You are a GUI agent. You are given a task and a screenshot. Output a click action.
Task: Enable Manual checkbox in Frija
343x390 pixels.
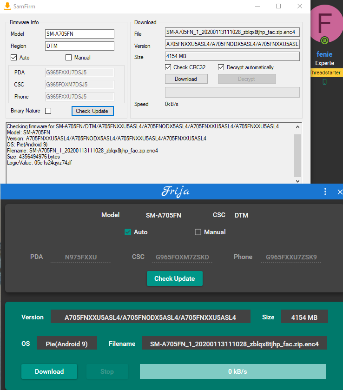click(198, 232)
